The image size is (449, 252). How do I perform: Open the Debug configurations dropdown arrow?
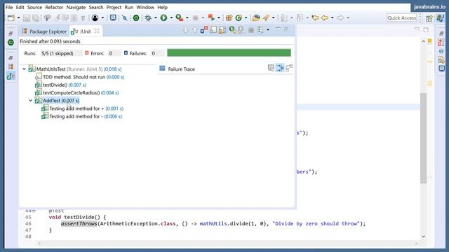pos(156,17)
